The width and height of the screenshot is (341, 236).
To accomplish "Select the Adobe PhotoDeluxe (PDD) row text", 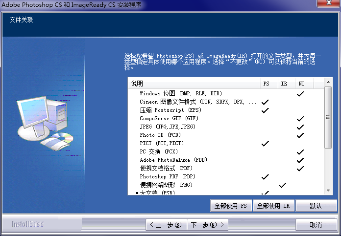I will [173, 160].
